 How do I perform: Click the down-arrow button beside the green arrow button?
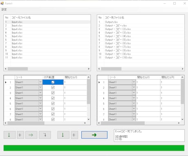(x=63, y=135)
